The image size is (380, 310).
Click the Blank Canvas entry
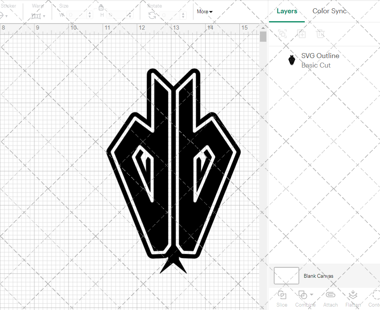318,276
